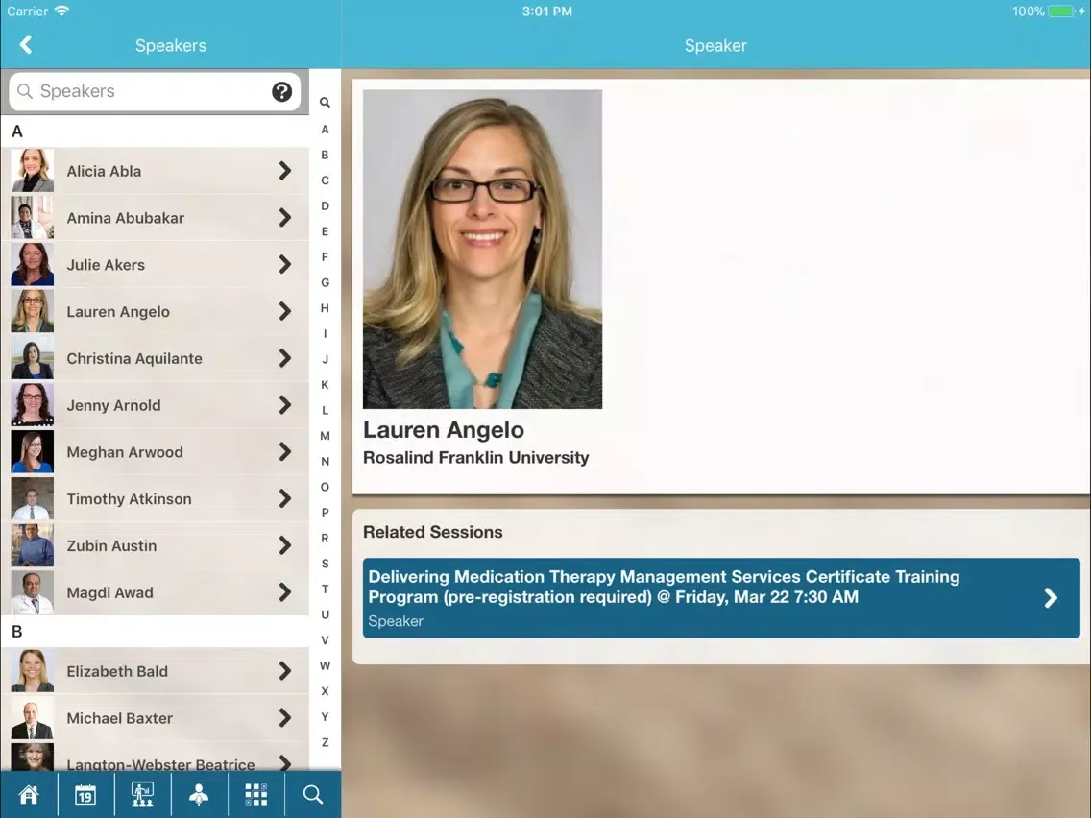This screenshot has height=818, width=1091.
Task: Jump to letter W in index
Action: (x=325, y=665)
